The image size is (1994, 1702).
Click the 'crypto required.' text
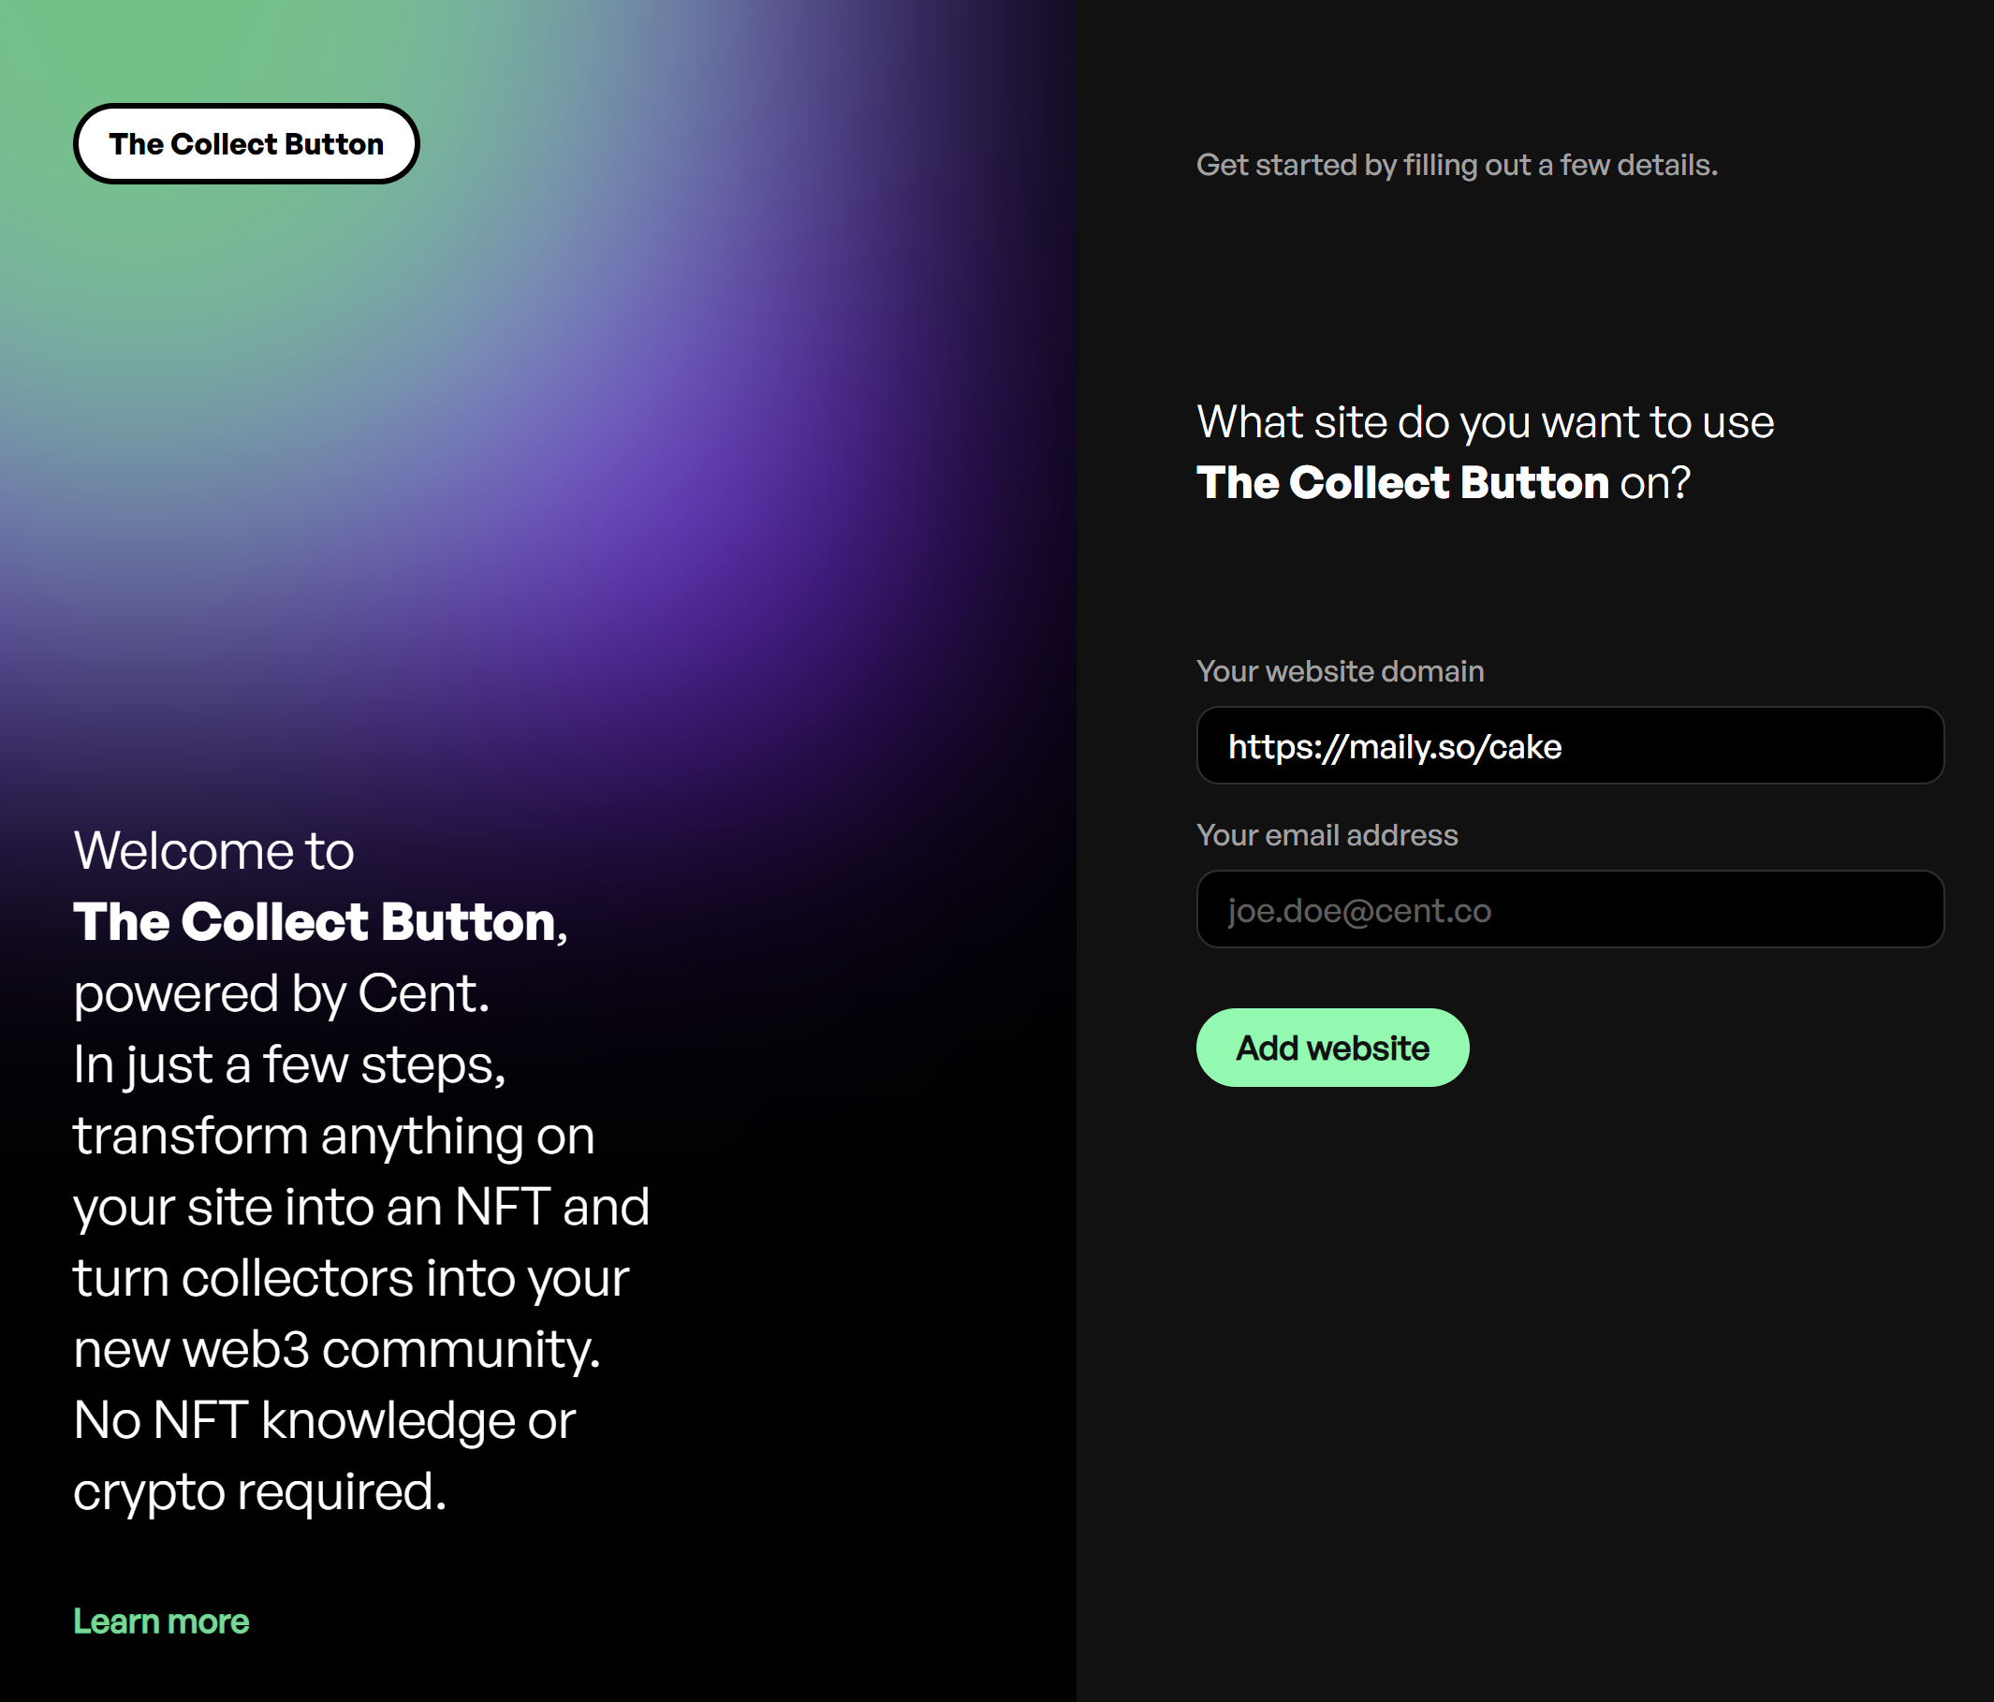[x=260, y=1492]
